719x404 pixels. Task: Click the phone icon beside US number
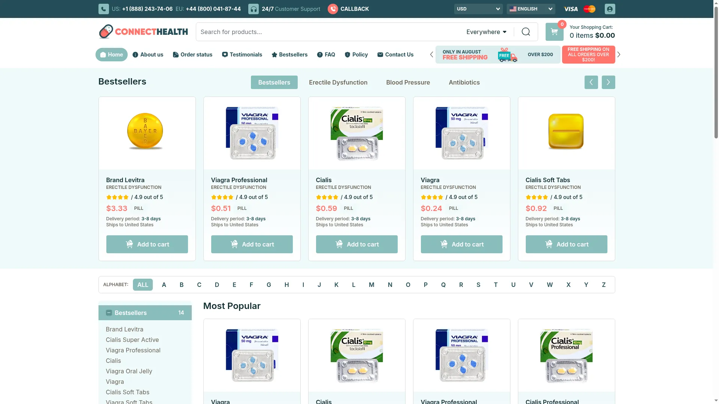click(x=103, y=9)
